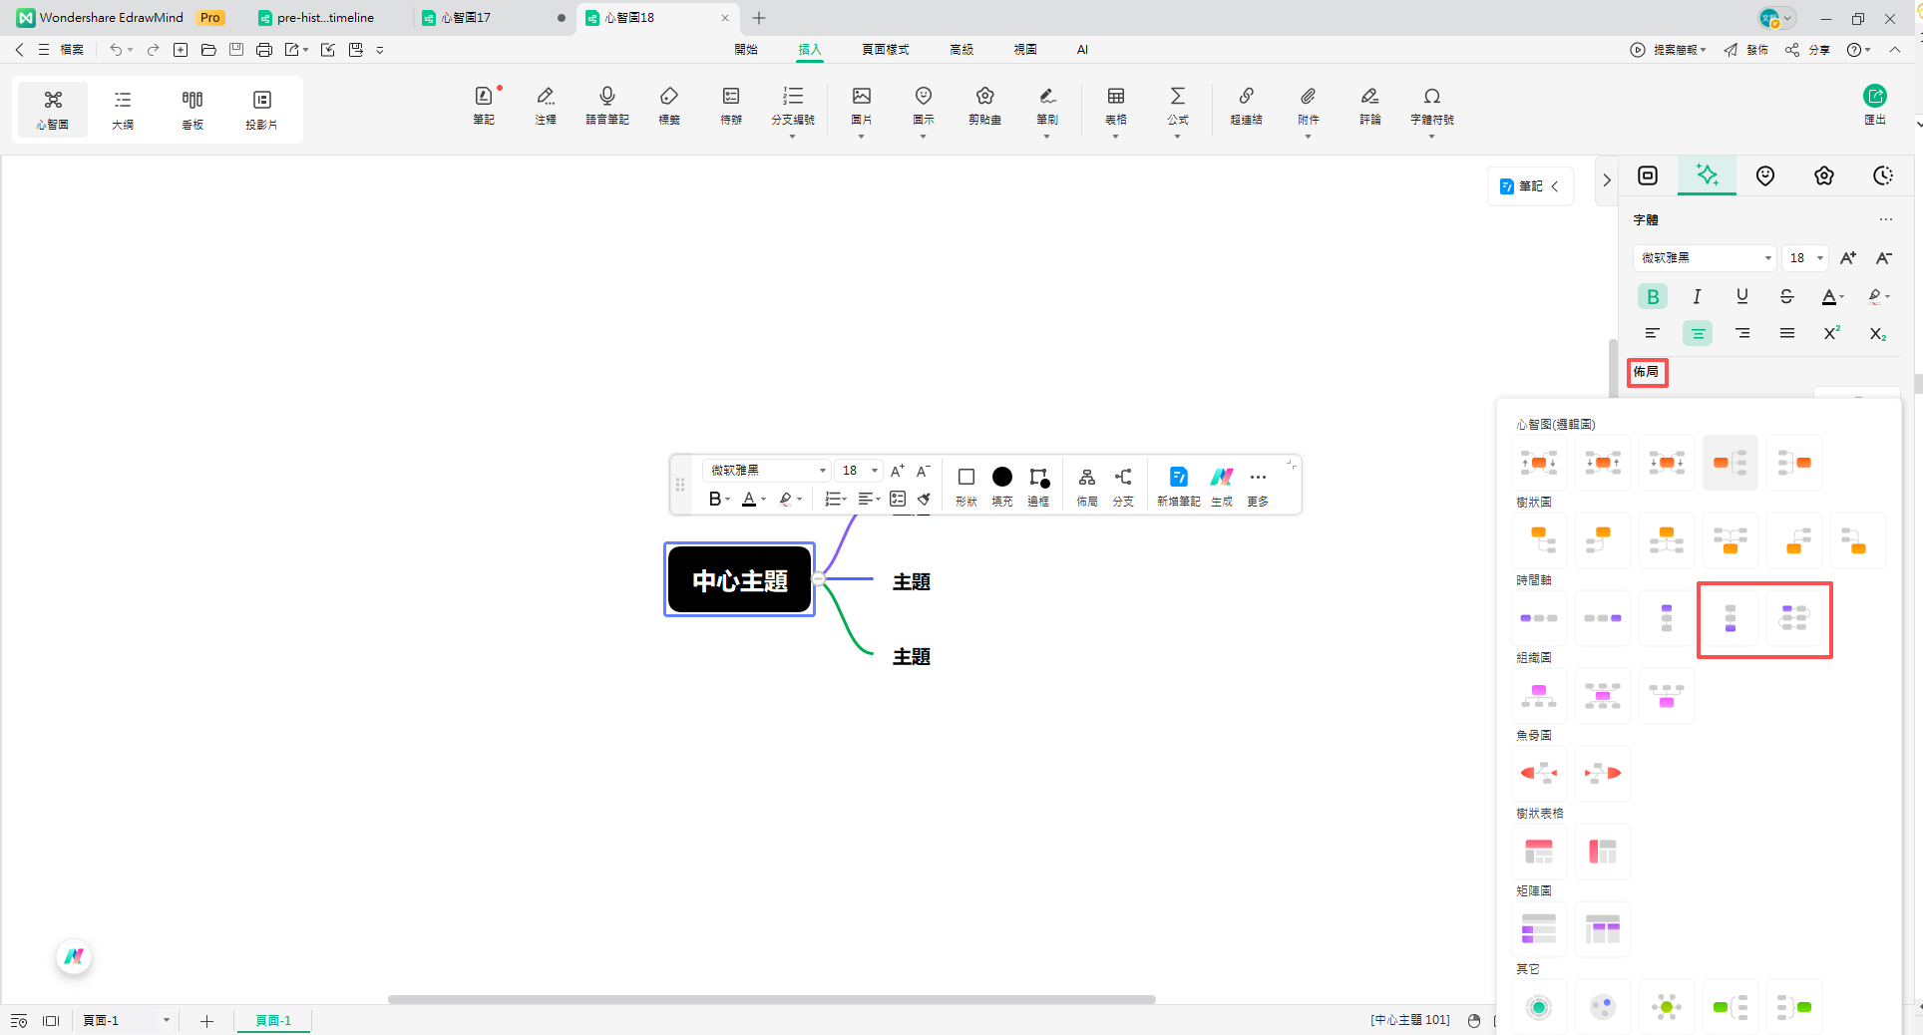Screen dimensions: 1923x1035
Task: Open the font family dropdown in the side panel
Action: [x=1705, y=258]
